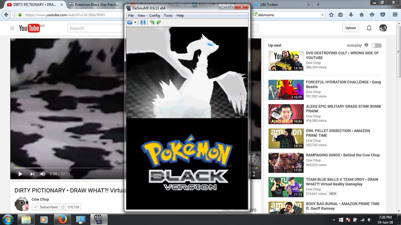Open the YouTube guide hamburger menu
This screenshot has width=401, height=225.
click(12, 28)
